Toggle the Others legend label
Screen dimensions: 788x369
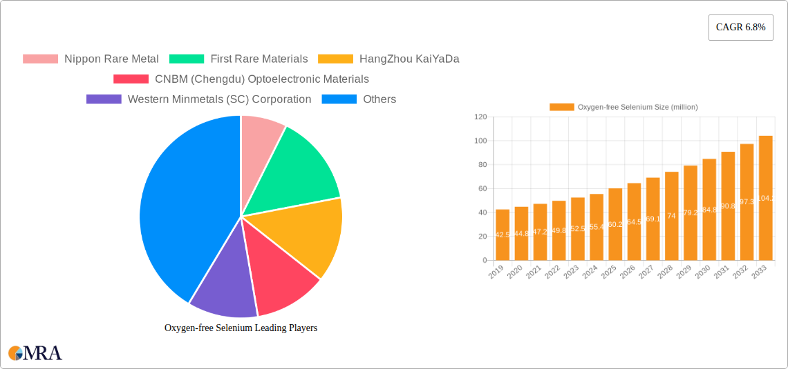click(x=380, y=99)
